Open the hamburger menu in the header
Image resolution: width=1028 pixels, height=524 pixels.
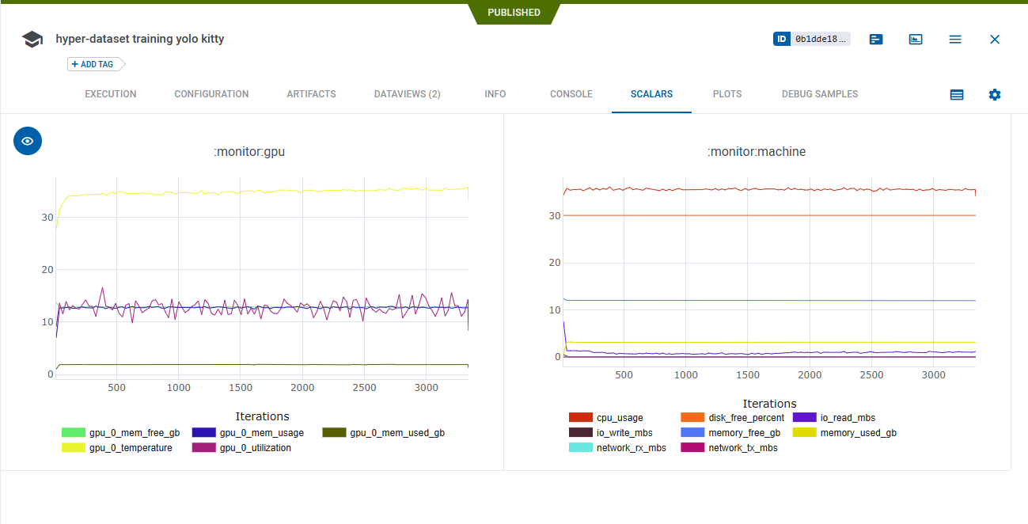tap(955, 38)
